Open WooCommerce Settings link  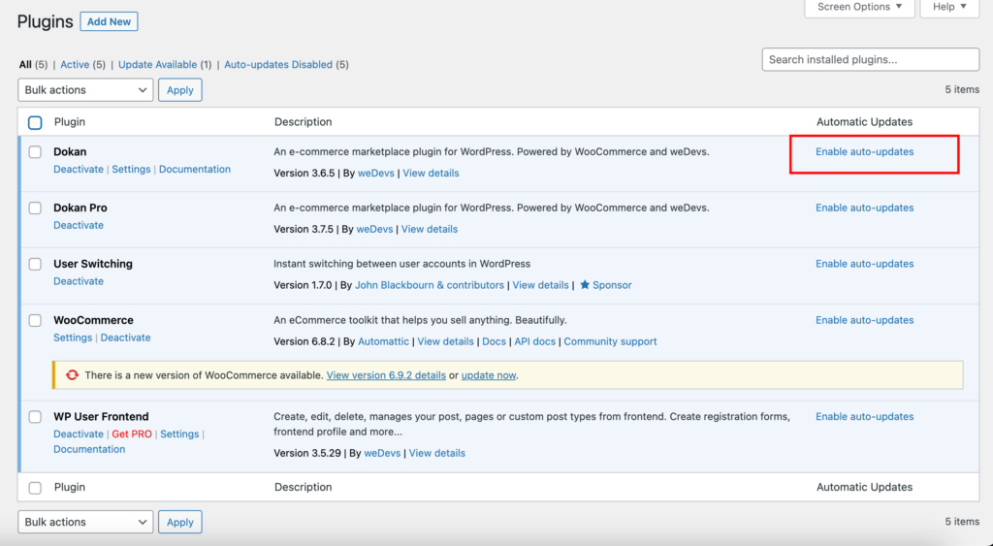coord(73,337)
